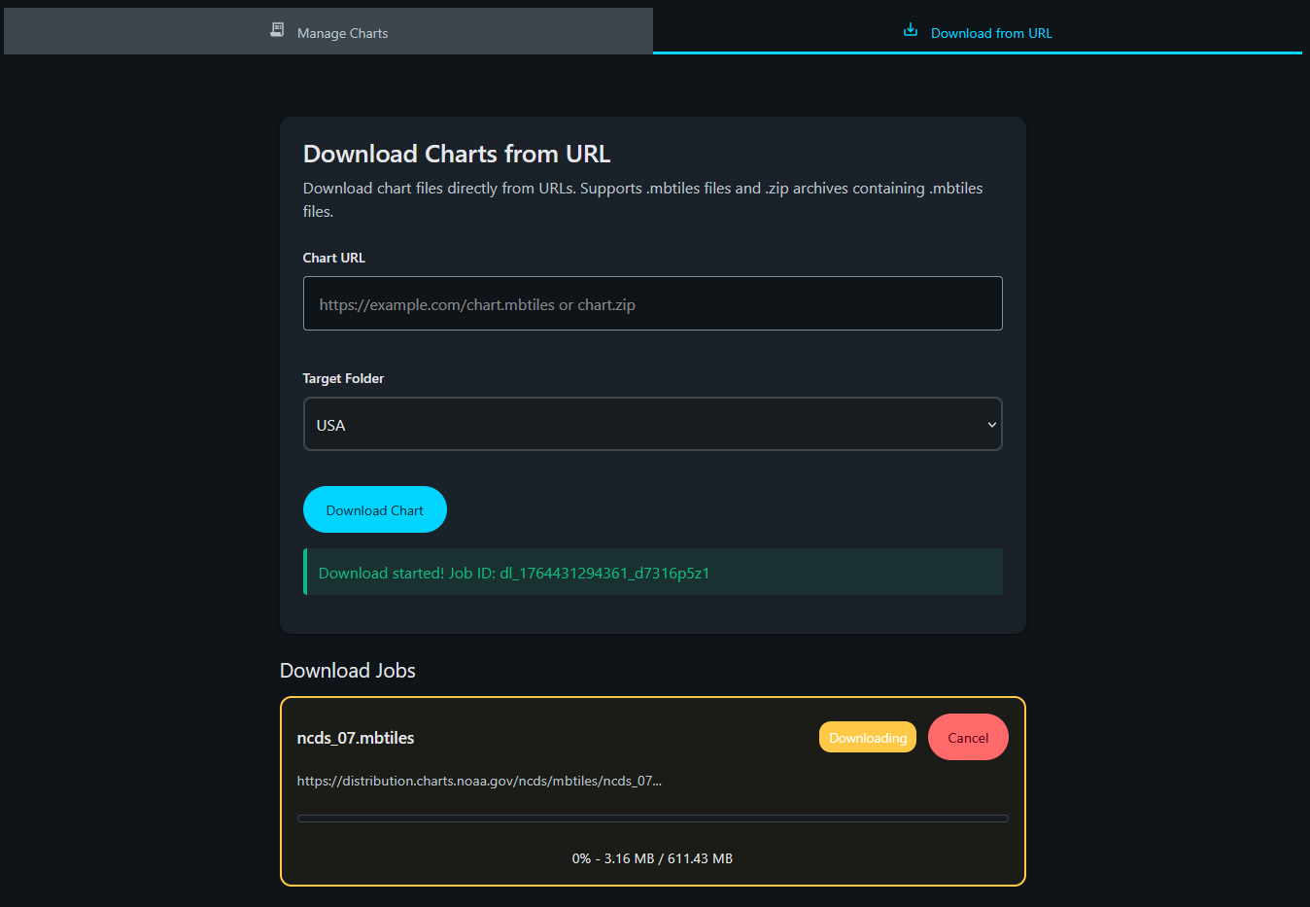Click the download started Job ID message
Image resolution: width=1310 pixels, height=907 pixels.
(x=514, y=573)
